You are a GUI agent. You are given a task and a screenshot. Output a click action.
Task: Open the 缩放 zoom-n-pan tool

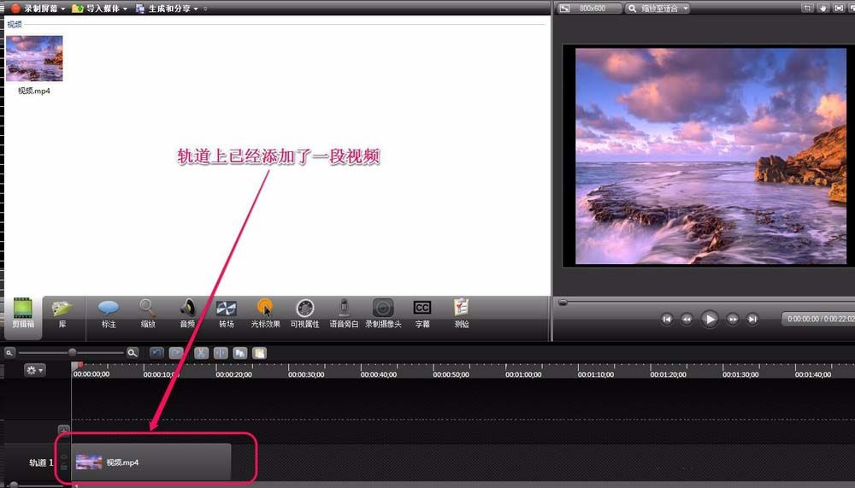click(148, 313)
